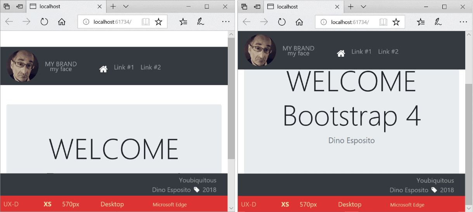Click the tag icon in left window footer

tap(197, 190)
